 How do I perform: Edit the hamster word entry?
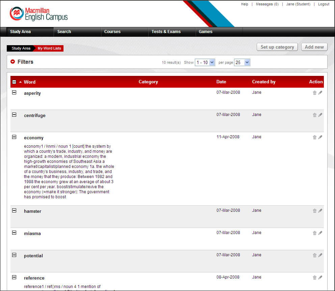click(320, 211)
